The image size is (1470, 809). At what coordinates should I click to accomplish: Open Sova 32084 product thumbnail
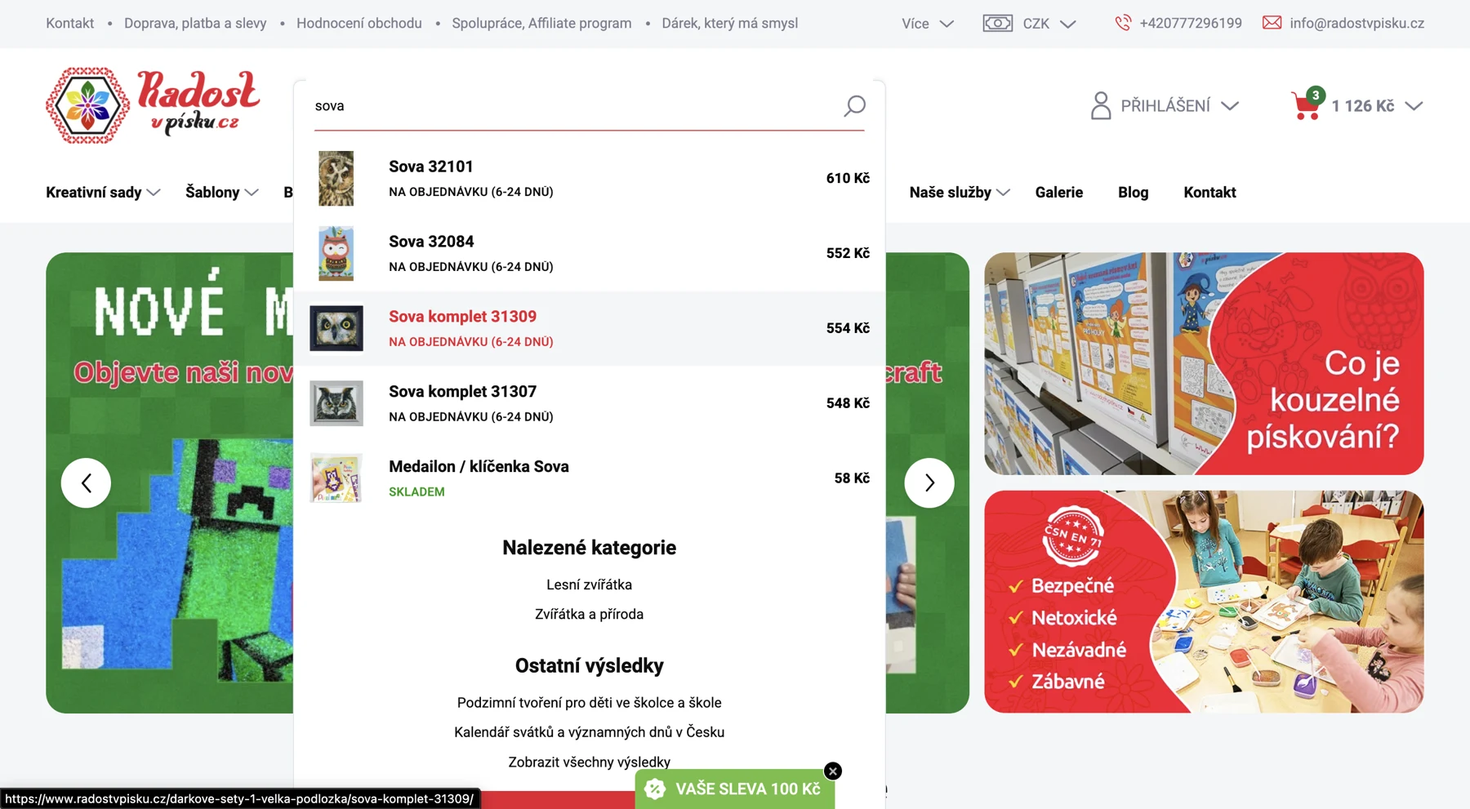[x=336, y=253]
